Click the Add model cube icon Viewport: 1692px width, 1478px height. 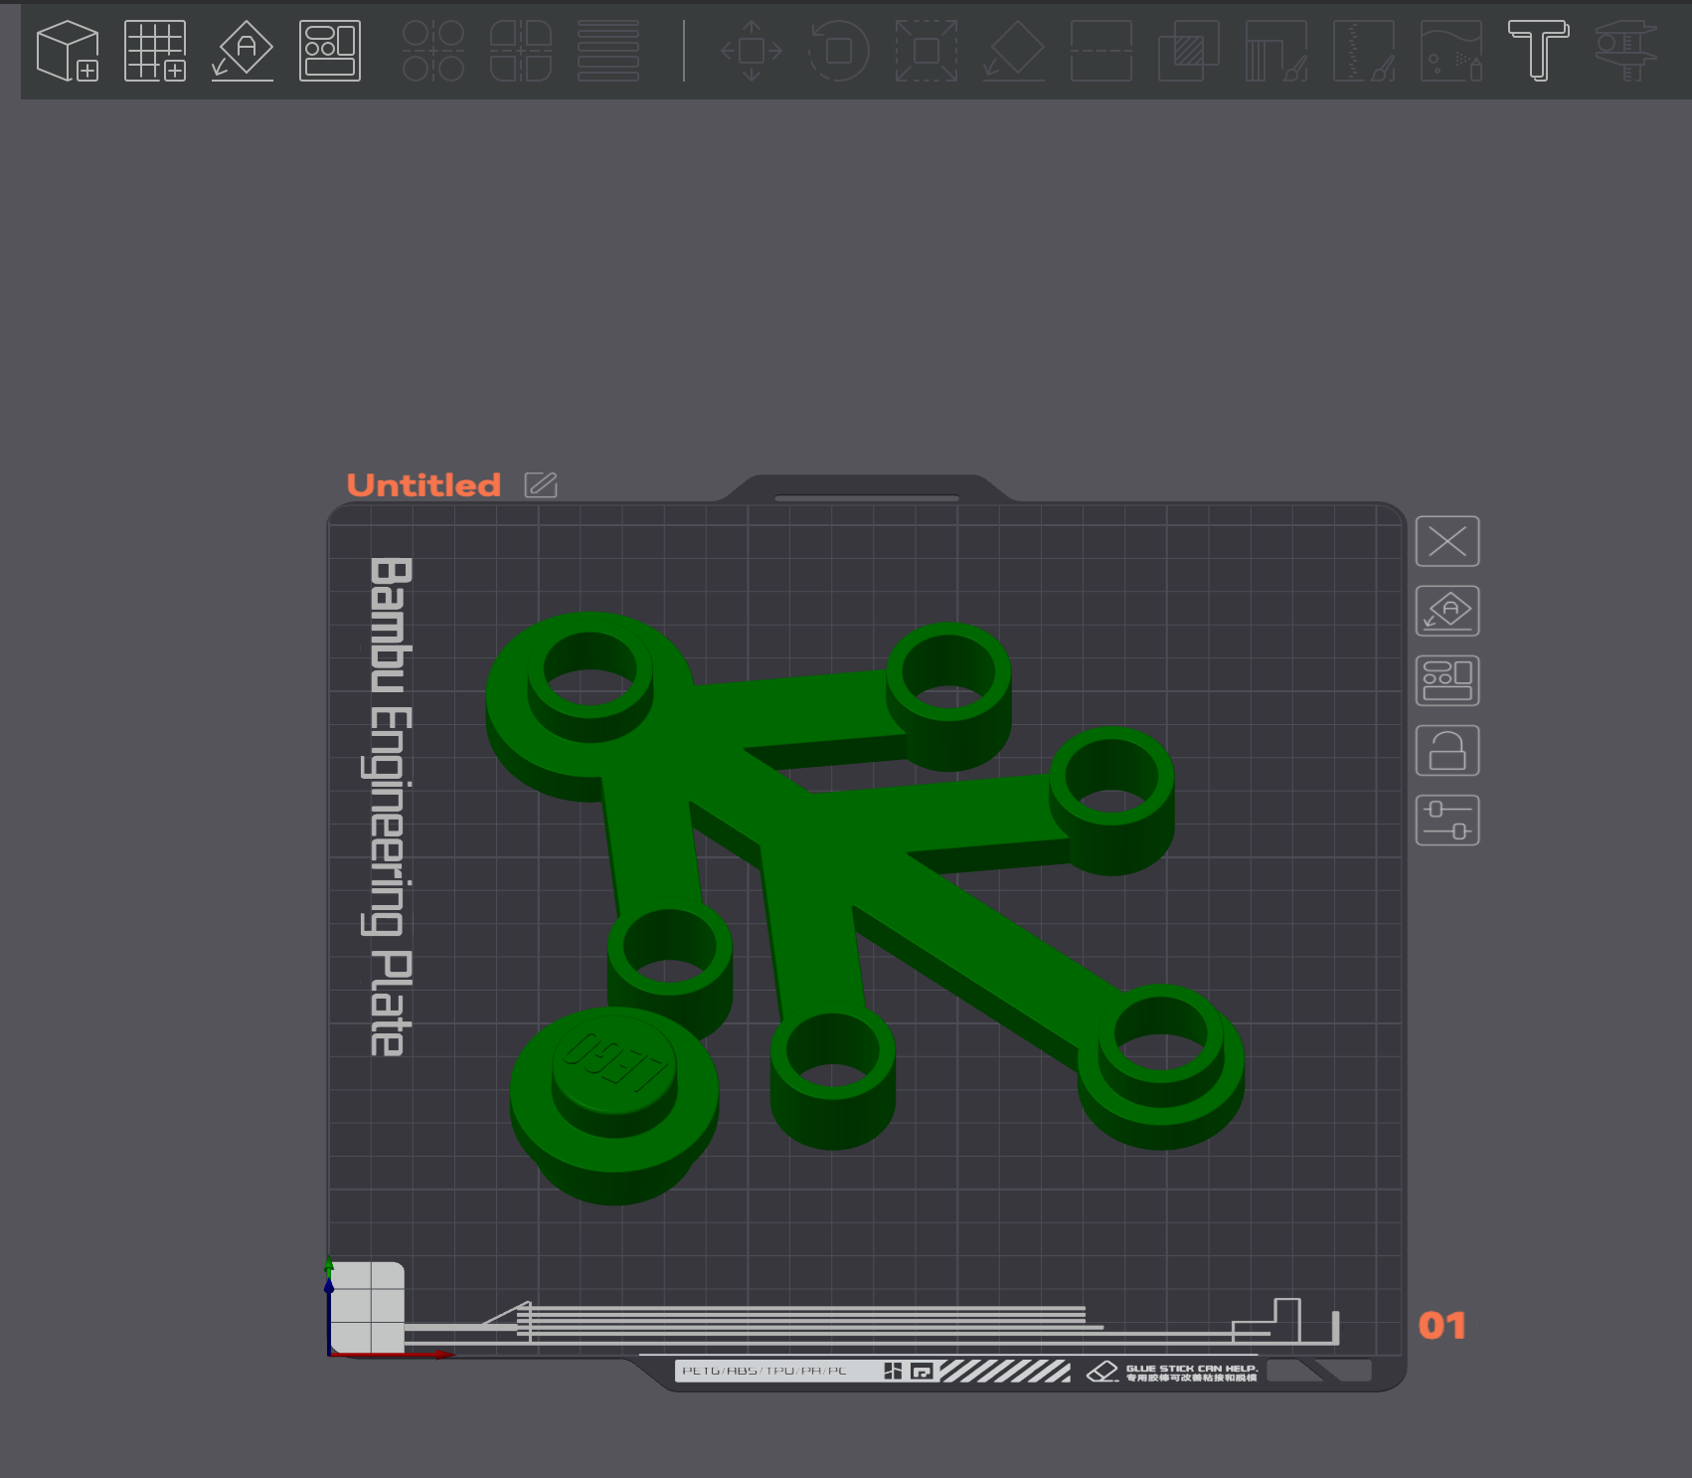pos(68,51)
